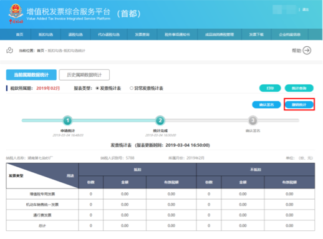Click step 3 确认签名 progress marker

point(253,120)
